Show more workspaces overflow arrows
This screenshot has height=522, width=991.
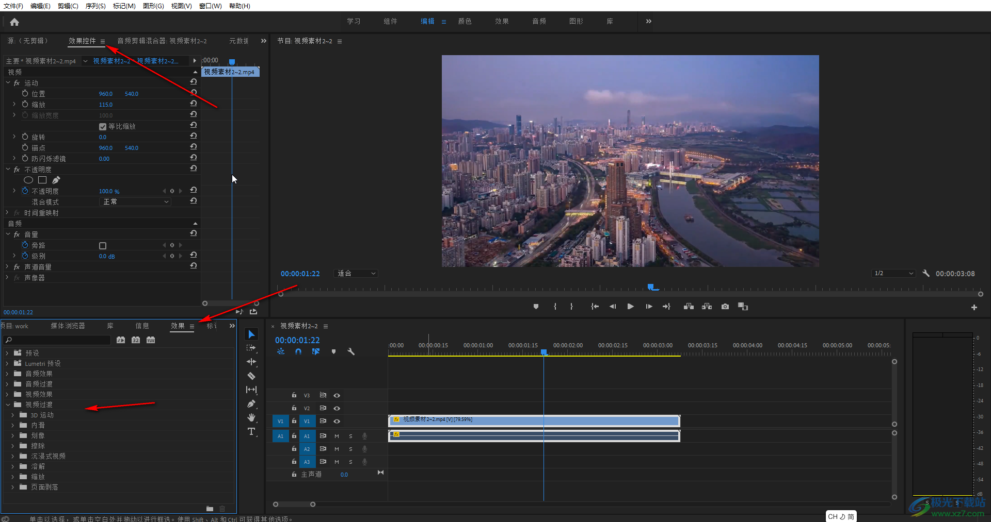[x=649, y=21]
